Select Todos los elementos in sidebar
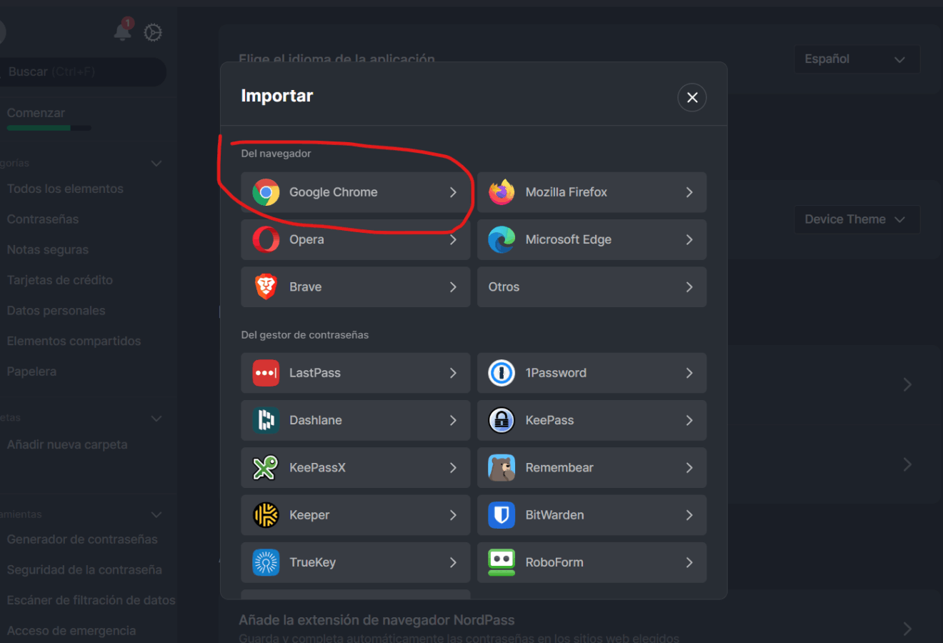This screenshot has height=643, width=943. 65,189
